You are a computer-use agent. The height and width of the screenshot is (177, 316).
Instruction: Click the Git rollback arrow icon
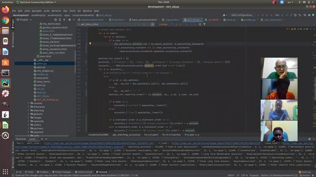(x=300, y=15)
